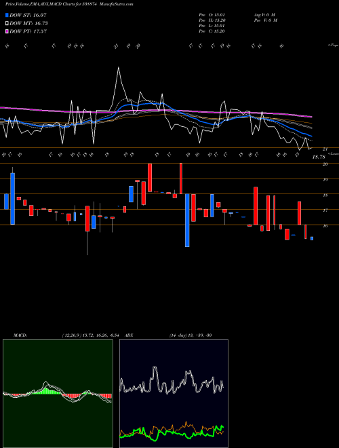Screen dimensions: 339x448
Task: Click the magenta DOW PT legend swatch
Action: point(7,31)
